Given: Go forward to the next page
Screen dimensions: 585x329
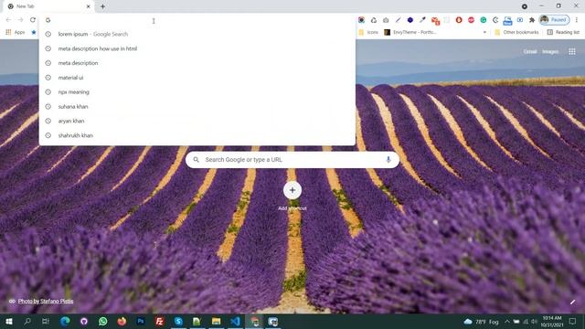Looking at the screenshot, I should 20,20.
